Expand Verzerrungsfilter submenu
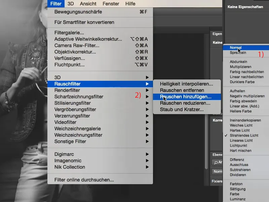 pyautogui.click(x=100, y=116)
